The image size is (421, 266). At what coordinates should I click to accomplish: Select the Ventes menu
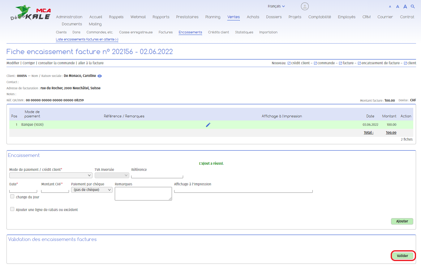coord(234,17)
